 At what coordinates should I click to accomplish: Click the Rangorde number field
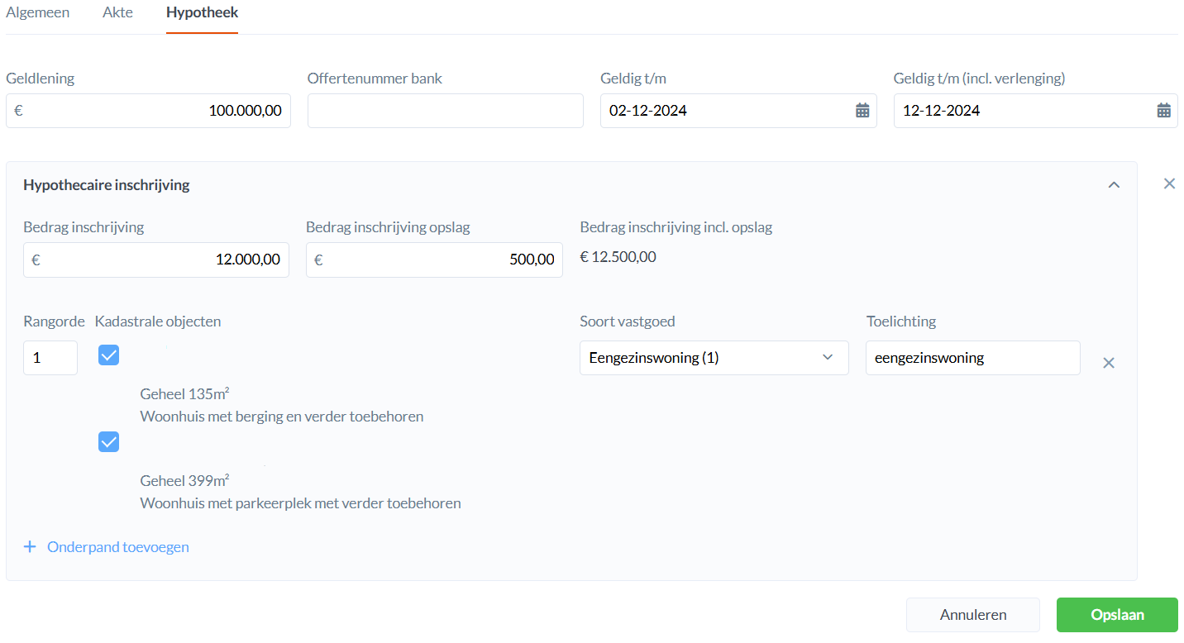50,358
